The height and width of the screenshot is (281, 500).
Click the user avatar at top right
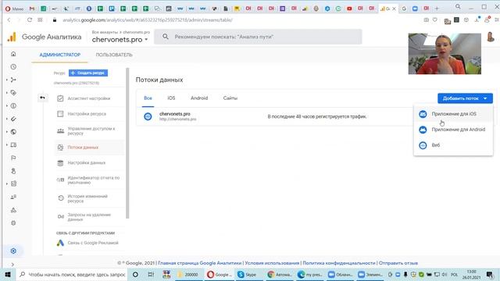pos(491,37)
